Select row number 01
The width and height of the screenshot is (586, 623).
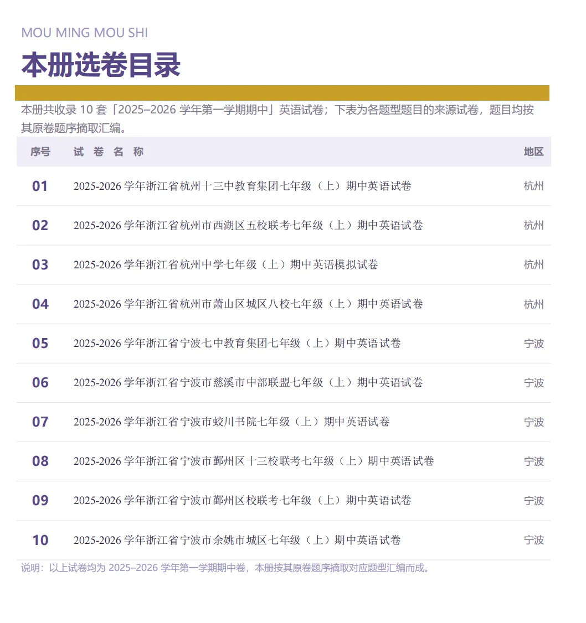(x=40, y=186)
